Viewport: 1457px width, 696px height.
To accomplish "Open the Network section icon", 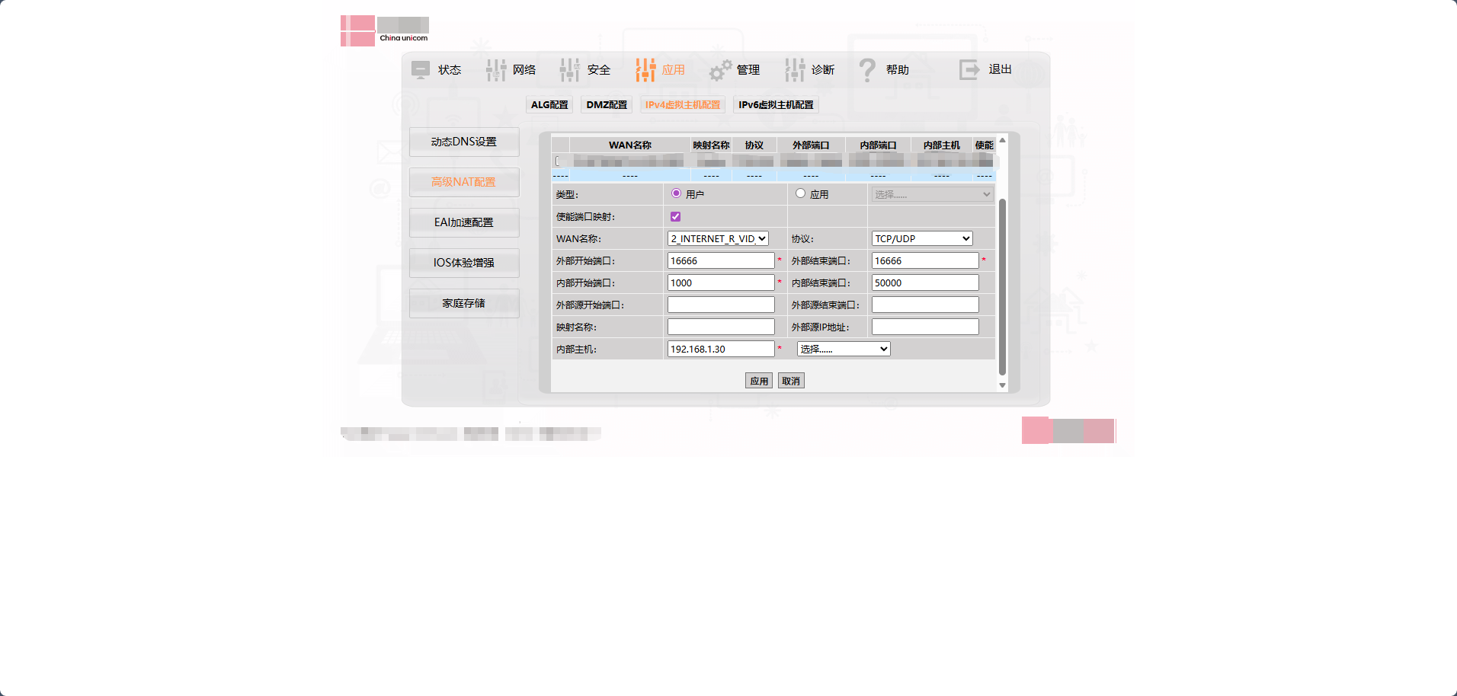I will [496, 70].
